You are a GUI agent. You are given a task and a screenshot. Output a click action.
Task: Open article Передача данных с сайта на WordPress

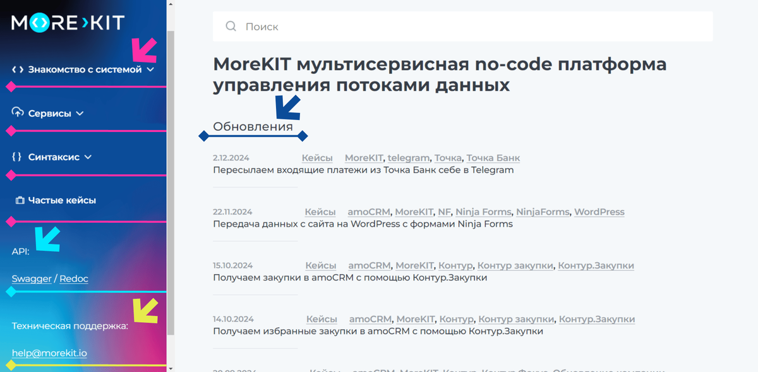click(363, 224)
